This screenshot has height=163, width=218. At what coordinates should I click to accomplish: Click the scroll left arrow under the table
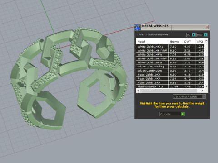(x=138, y=91)
